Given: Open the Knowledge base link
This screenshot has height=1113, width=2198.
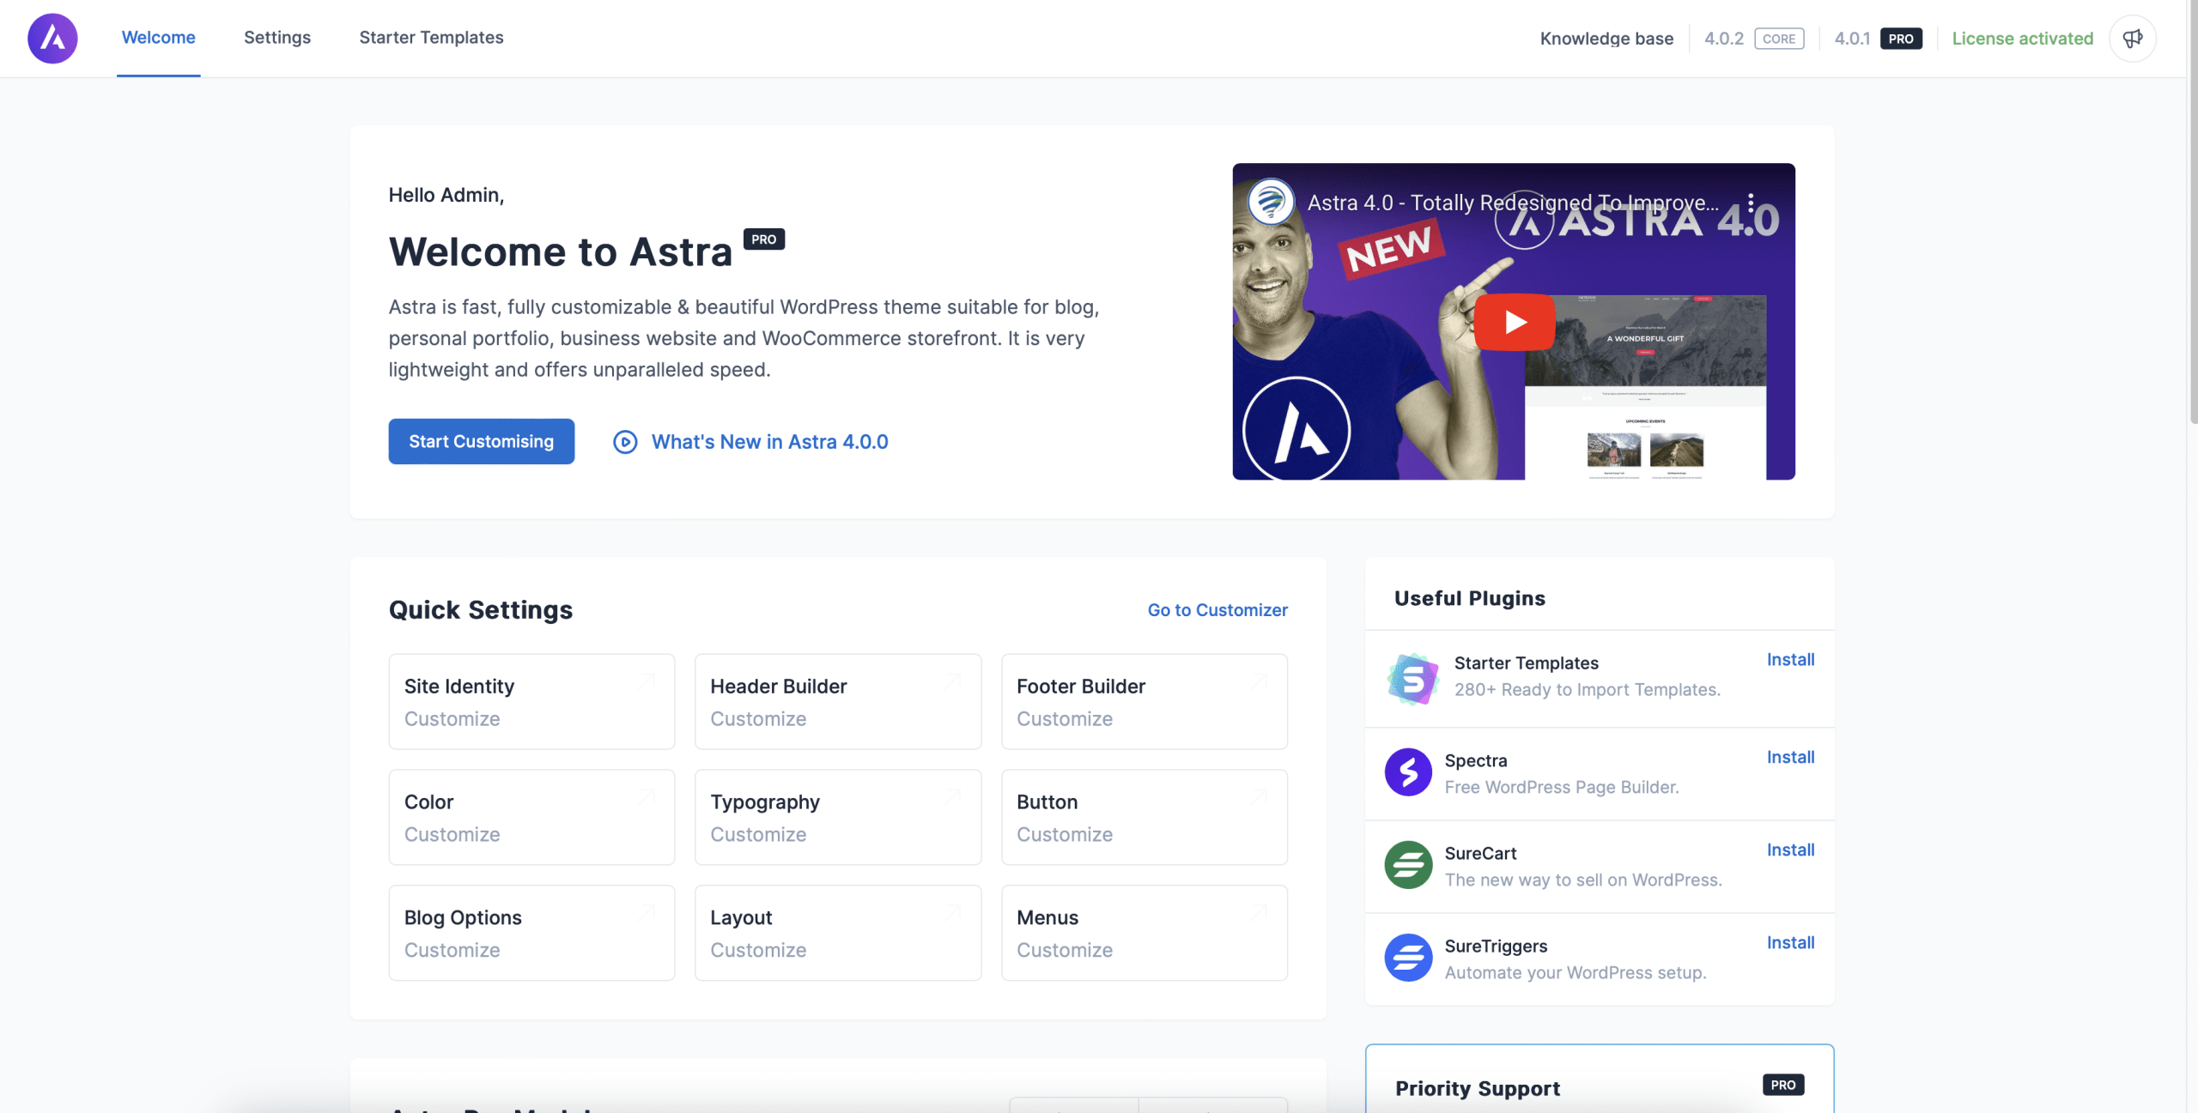Looking at the screenshot, I should pyautogui.click(x=1606, y=39).
